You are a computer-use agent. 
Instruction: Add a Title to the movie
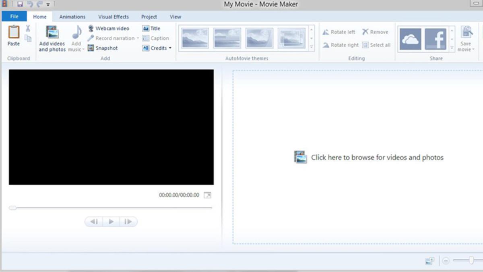(x=152, y=28)
